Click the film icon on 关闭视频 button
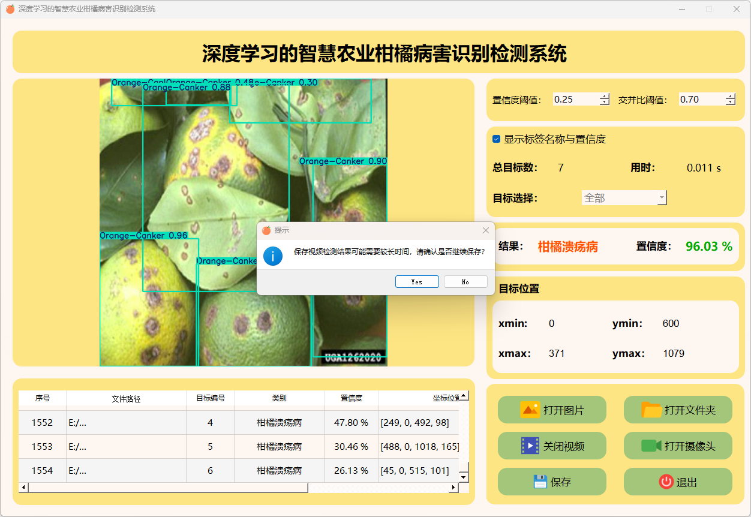 pos(530,446)
